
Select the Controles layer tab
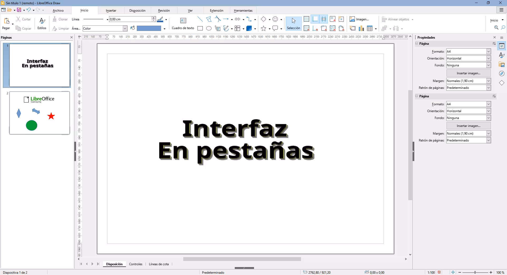coord(136,264)
